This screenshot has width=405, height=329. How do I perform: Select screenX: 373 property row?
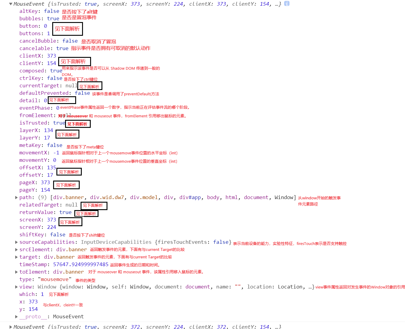click(x=38, y=220)
